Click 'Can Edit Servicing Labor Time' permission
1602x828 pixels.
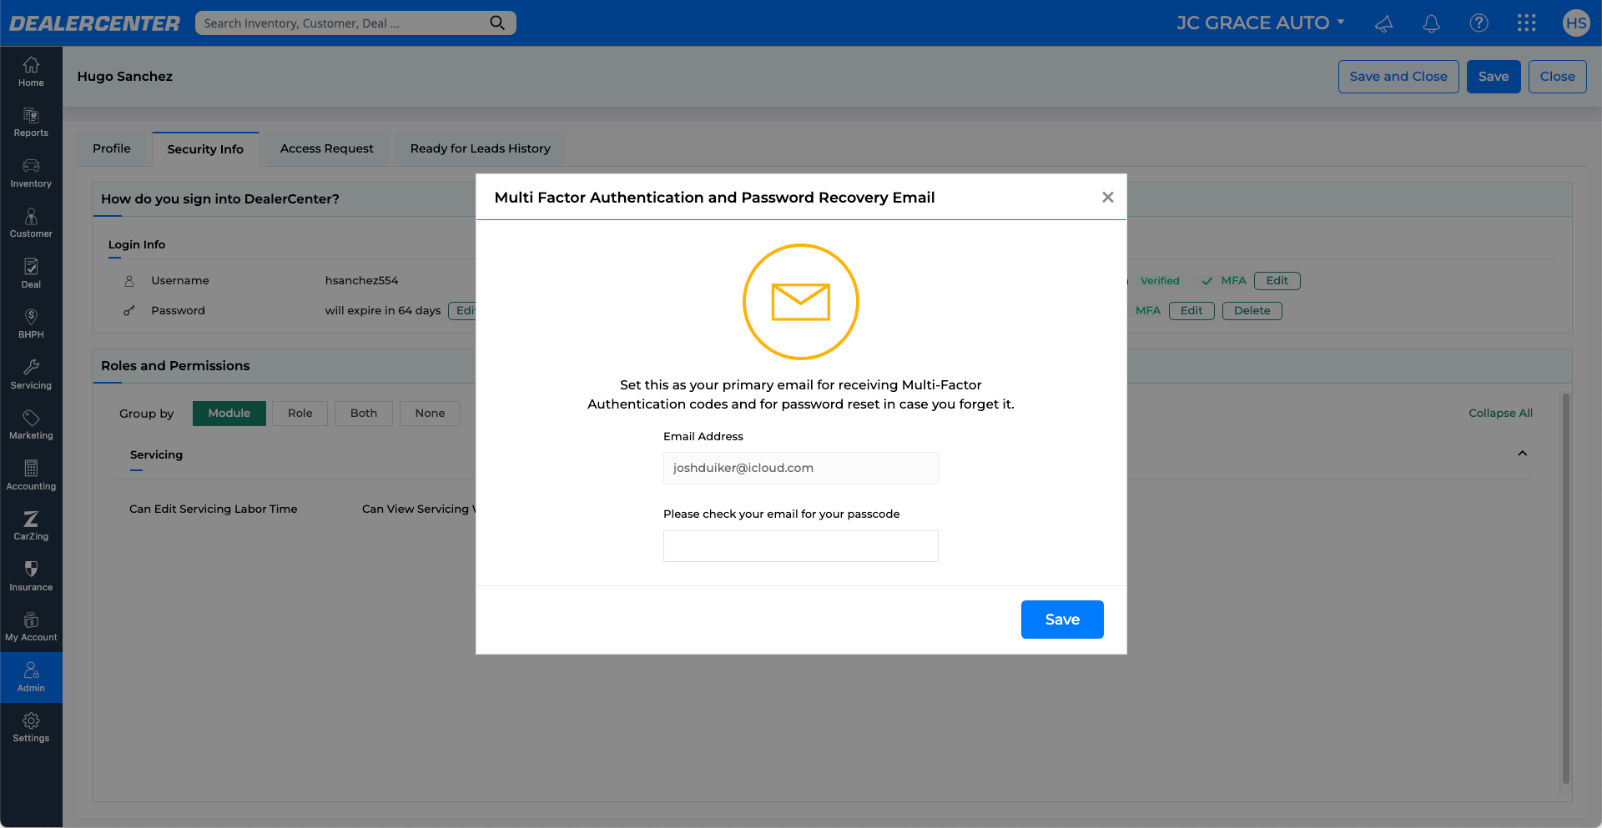coord(214,509)
